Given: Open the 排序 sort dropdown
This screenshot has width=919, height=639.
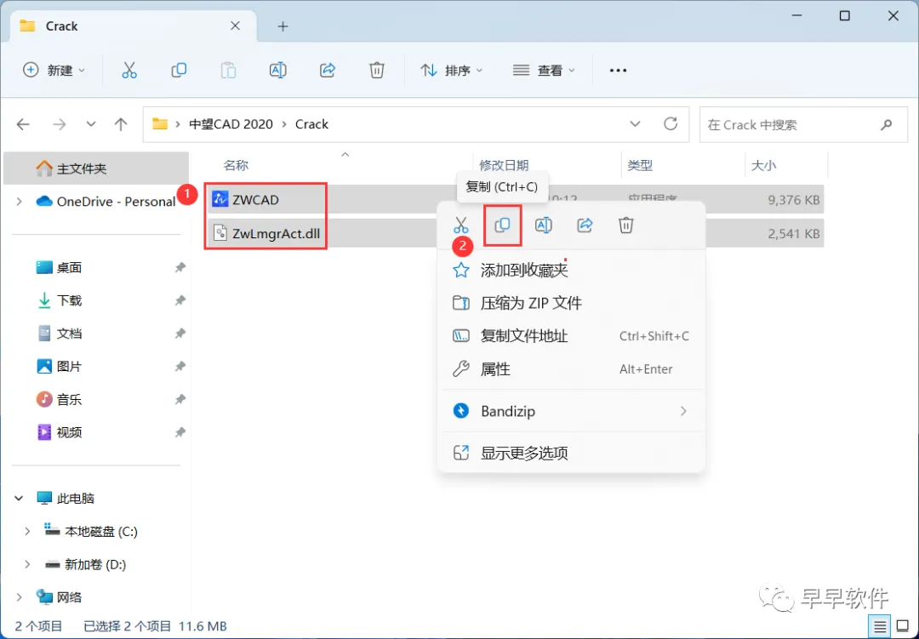Looking at the screenshot, I should (x=451, y=71).
